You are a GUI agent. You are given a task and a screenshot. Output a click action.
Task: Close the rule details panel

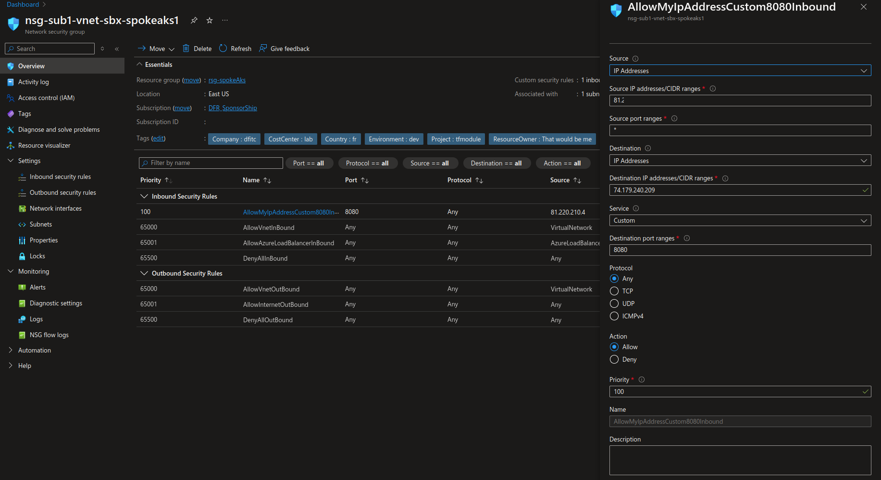(864, 7)
